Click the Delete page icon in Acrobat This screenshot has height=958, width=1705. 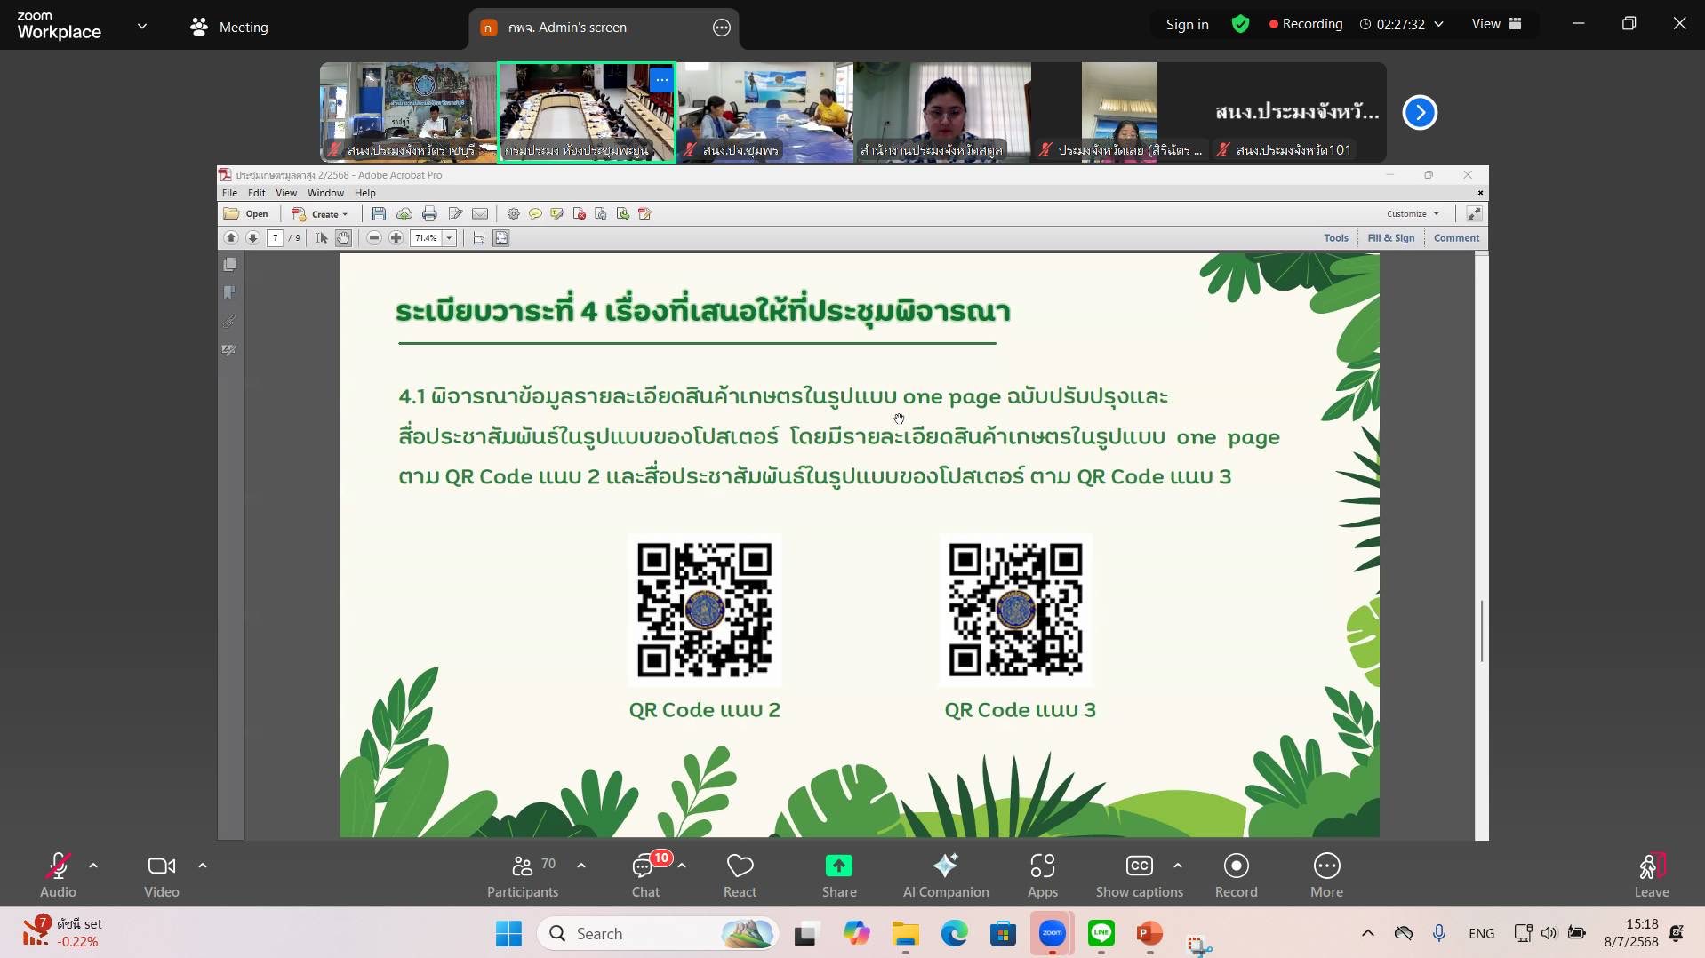point(580,214)
